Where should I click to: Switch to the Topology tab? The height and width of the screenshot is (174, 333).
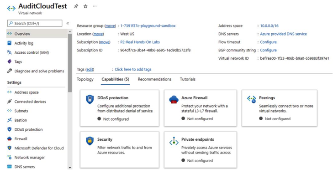tap(85, 79)
